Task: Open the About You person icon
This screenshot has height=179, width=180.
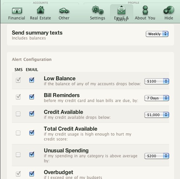Action: (145, 10)
